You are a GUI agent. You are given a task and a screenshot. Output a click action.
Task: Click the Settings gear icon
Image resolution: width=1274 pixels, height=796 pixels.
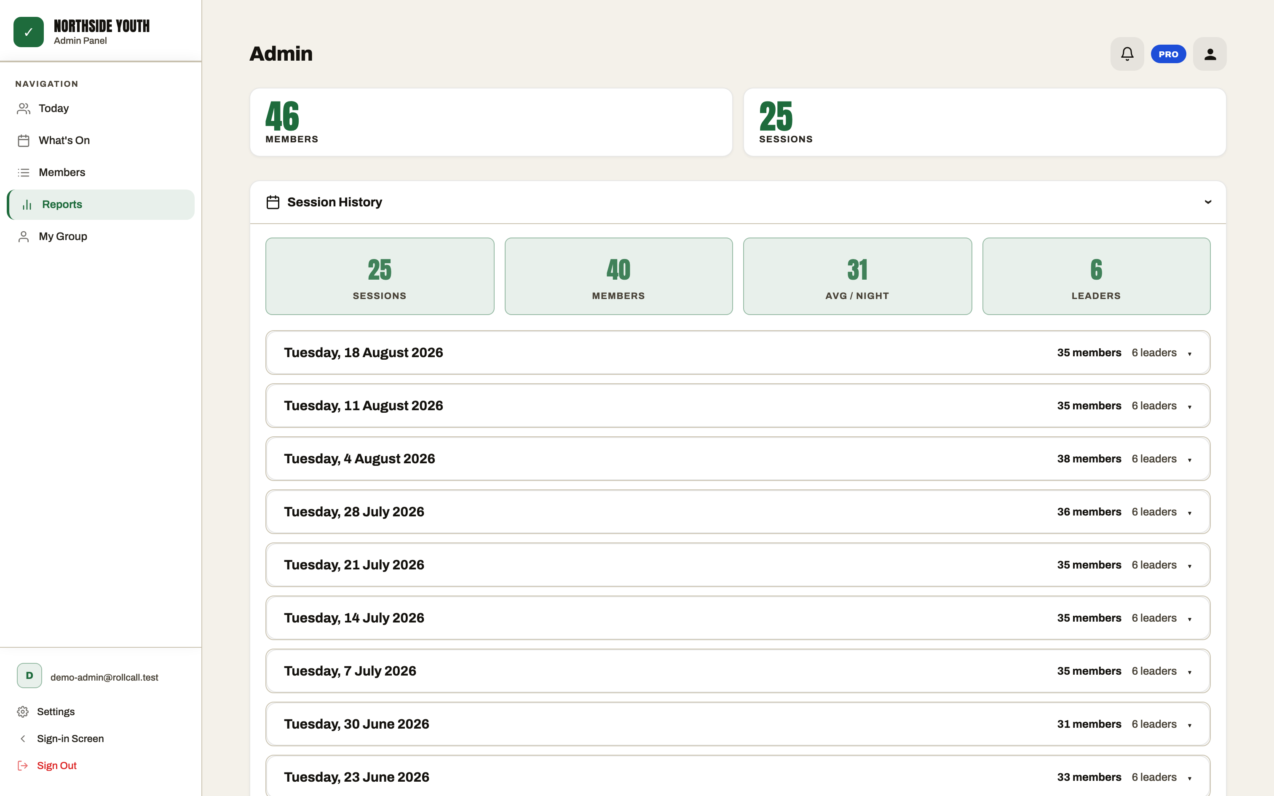click(23, 712)
